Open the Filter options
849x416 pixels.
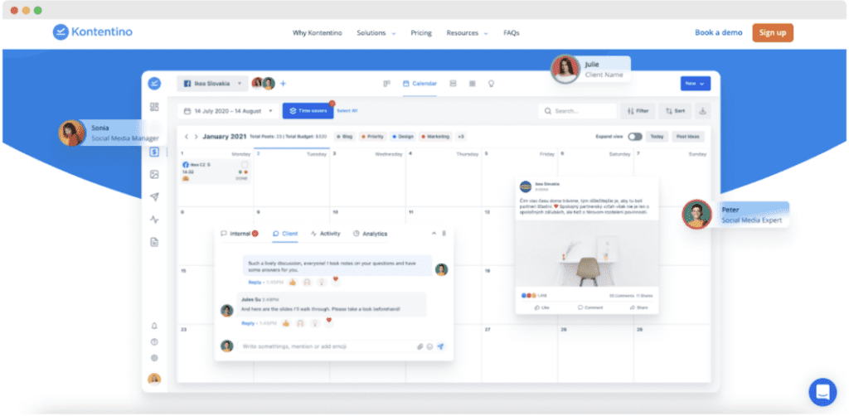click(x=638, y=111)
